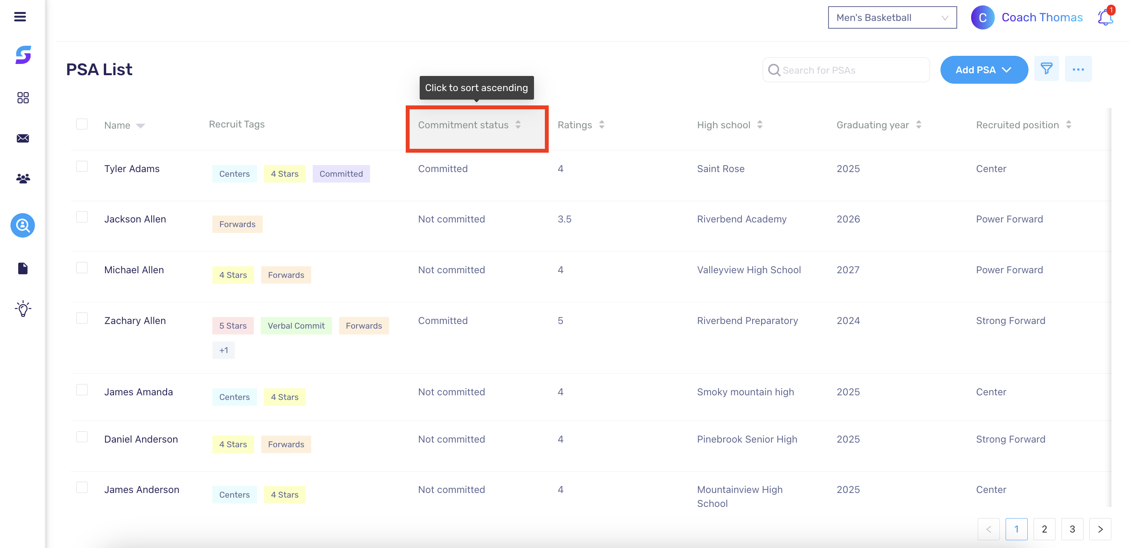Check the Jackson Allen row checkbox

[x=82, y=217]
